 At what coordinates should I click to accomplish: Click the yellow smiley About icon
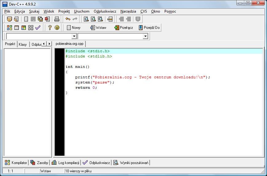(57, 28)
